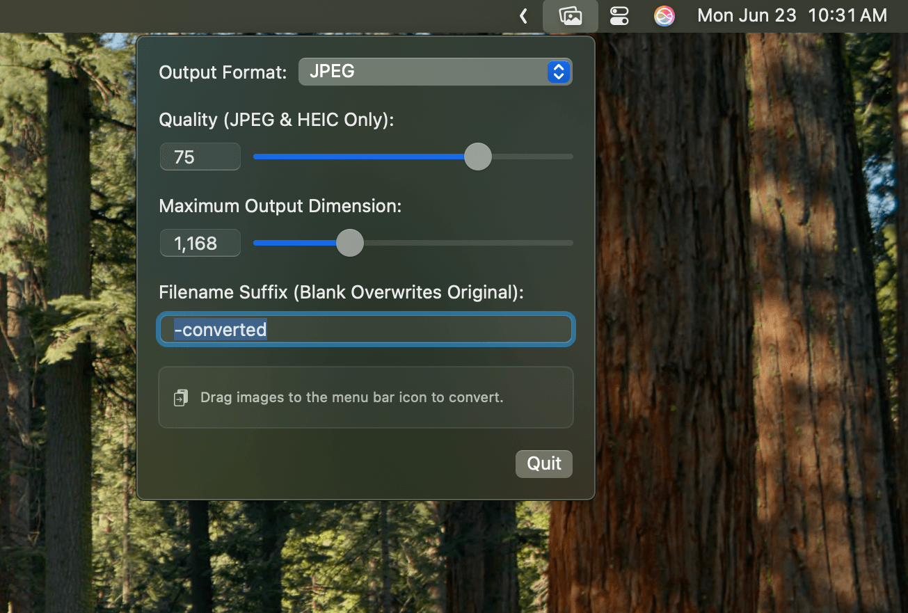Click the menu bar clock showing 10:31 AM
The image size is (908, 613).
tap(847, 15)
